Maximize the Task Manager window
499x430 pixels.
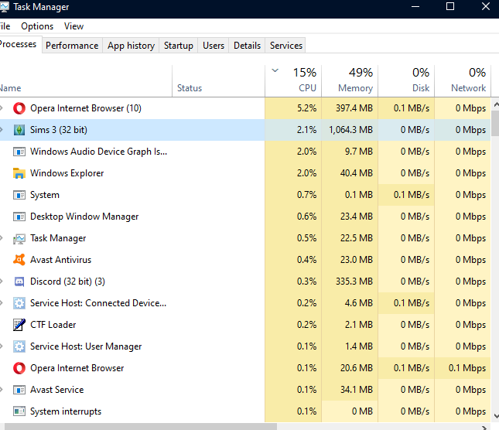(450, 6)
